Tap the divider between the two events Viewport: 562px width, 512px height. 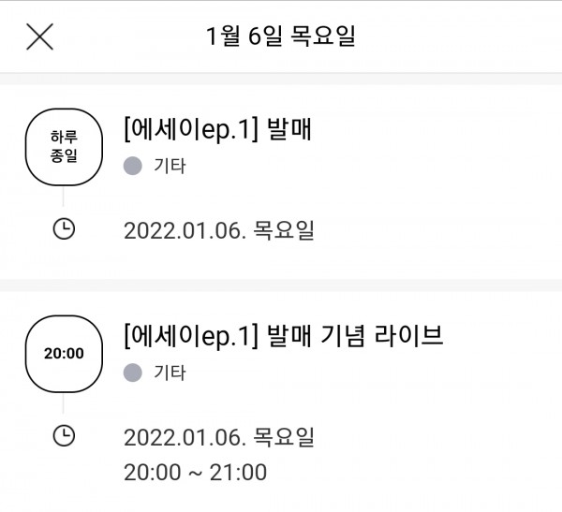(281, 285)
